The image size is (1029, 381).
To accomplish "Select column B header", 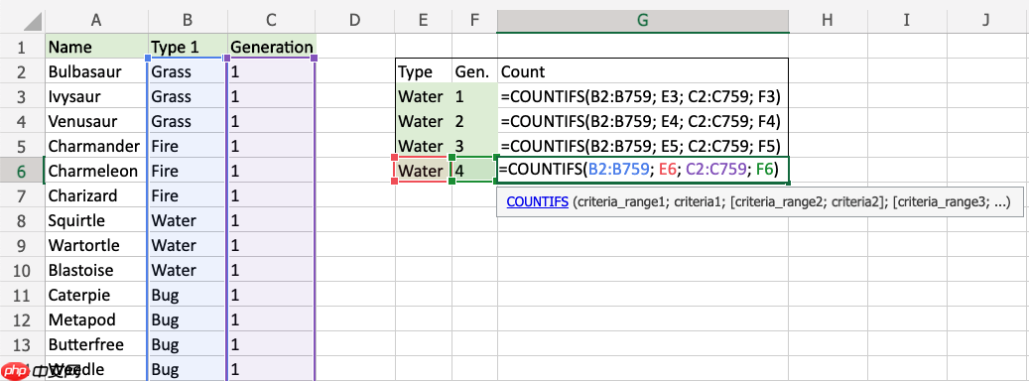I will [x=188, y=20].
